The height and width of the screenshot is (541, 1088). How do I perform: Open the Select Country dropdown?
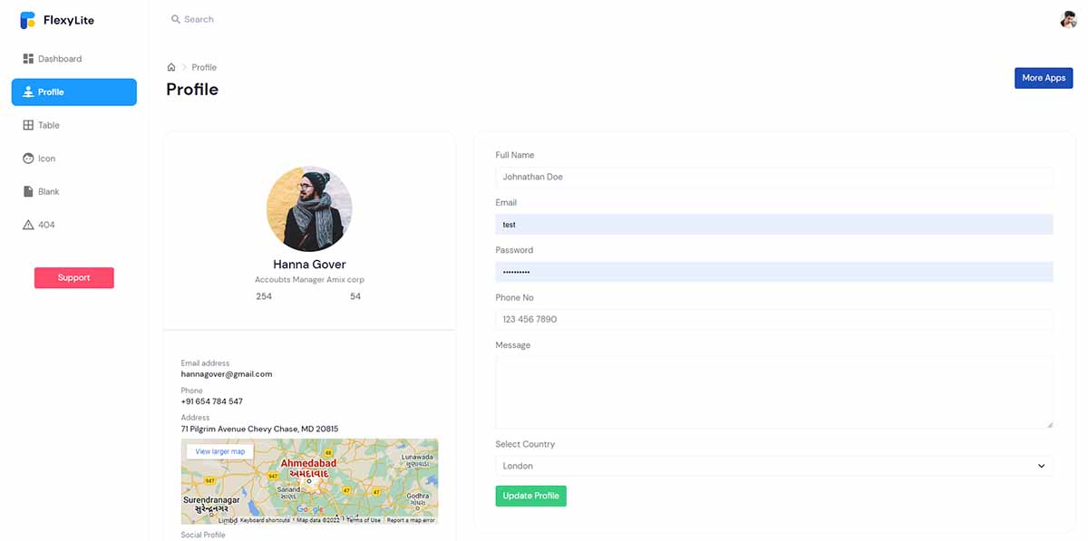pos(1043,465)
